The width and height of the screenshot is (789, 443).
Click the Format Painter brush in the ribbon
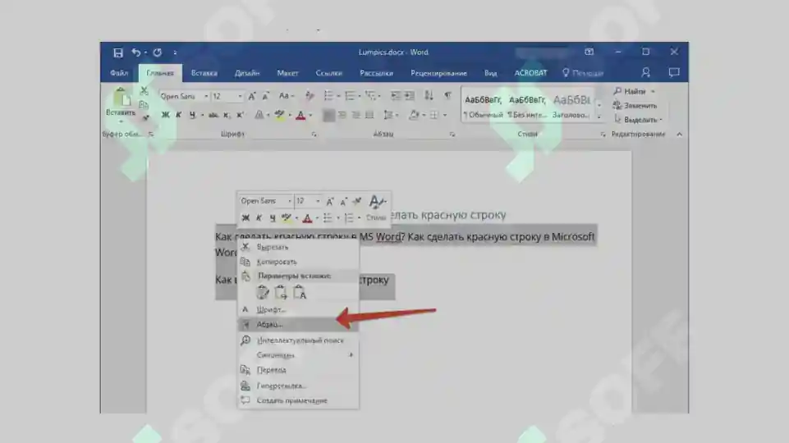click(x=145, y=117)
